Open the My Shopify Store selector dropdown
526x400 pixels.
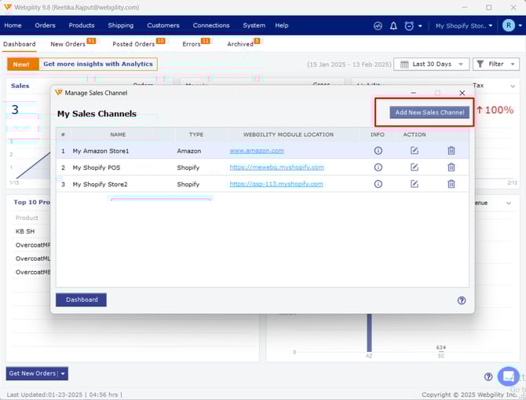(464, 26)
